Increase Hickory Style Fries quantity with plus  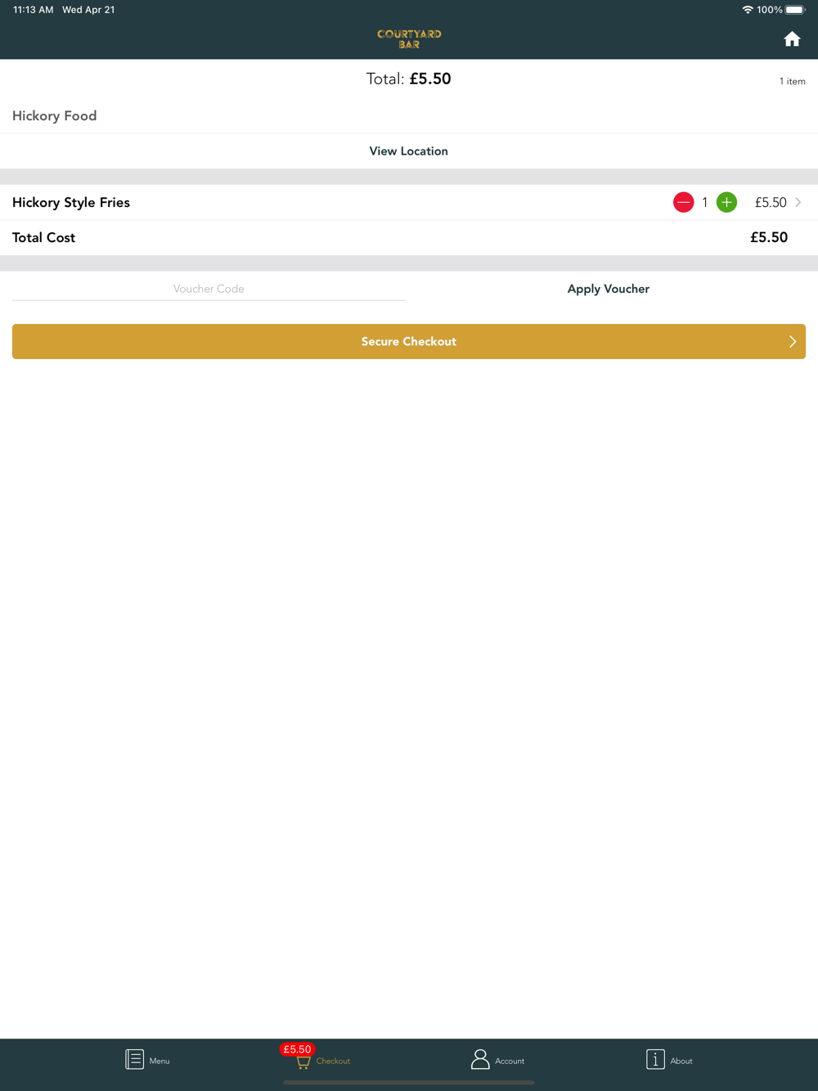click(x=726, y=202)
